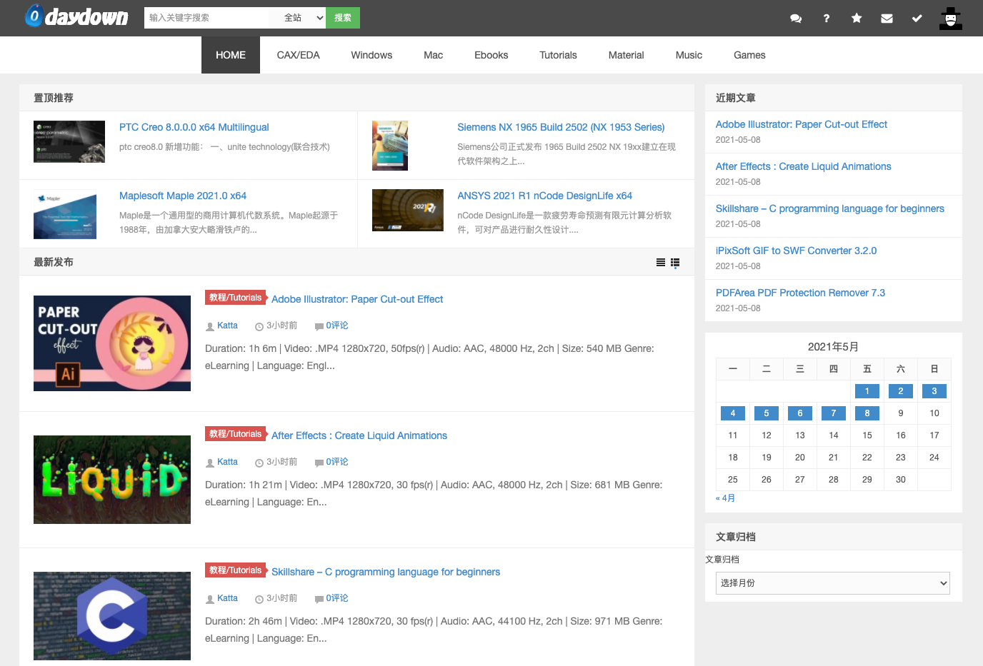Click the 教程/Tutorials tag on Liquid post
Image resolution: width=983 pixels, height=666 pixels.
pyautogui.click(x=235, y=434)
